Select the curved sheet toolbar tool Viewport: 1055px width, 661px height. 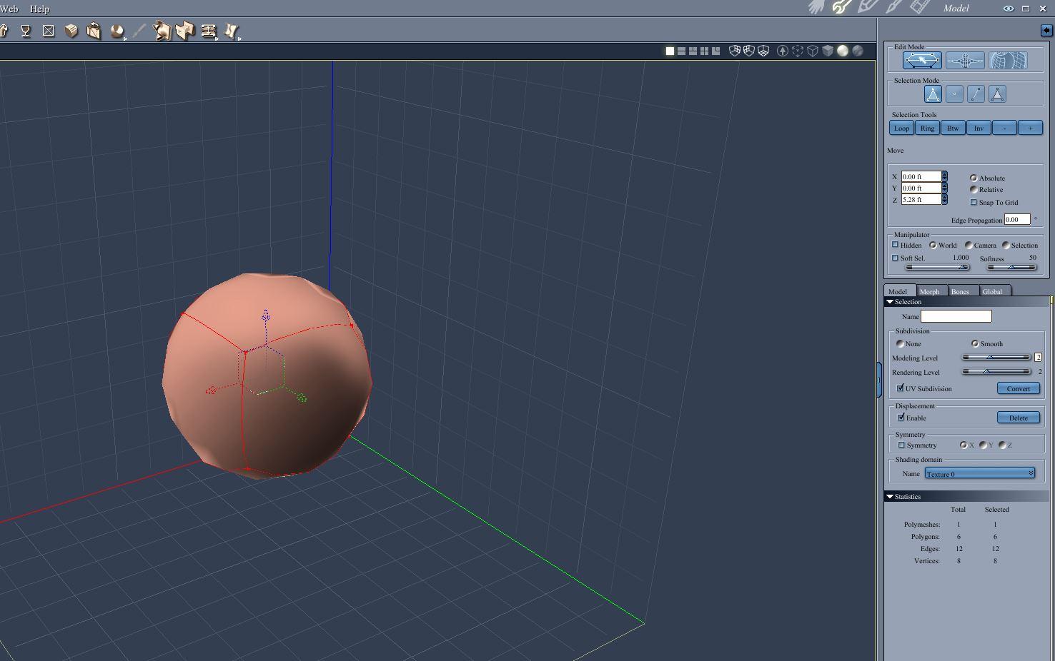[x=232, y=31]
